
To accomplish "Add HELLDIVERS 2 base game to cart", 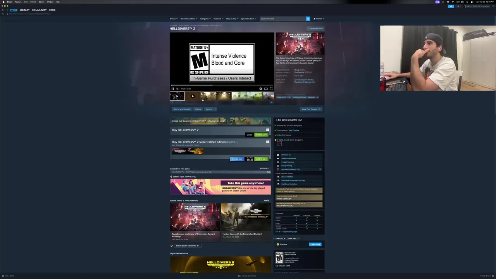I will click(x=262, y=135).
